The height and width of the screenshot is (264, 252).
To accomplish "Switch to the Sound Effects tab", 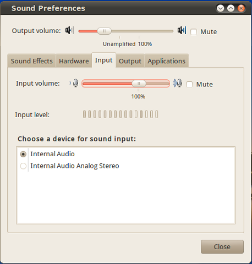I will click(x=32, y=61).
